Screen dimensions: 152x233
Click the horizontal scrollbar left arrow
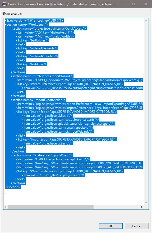coord(6,207)
